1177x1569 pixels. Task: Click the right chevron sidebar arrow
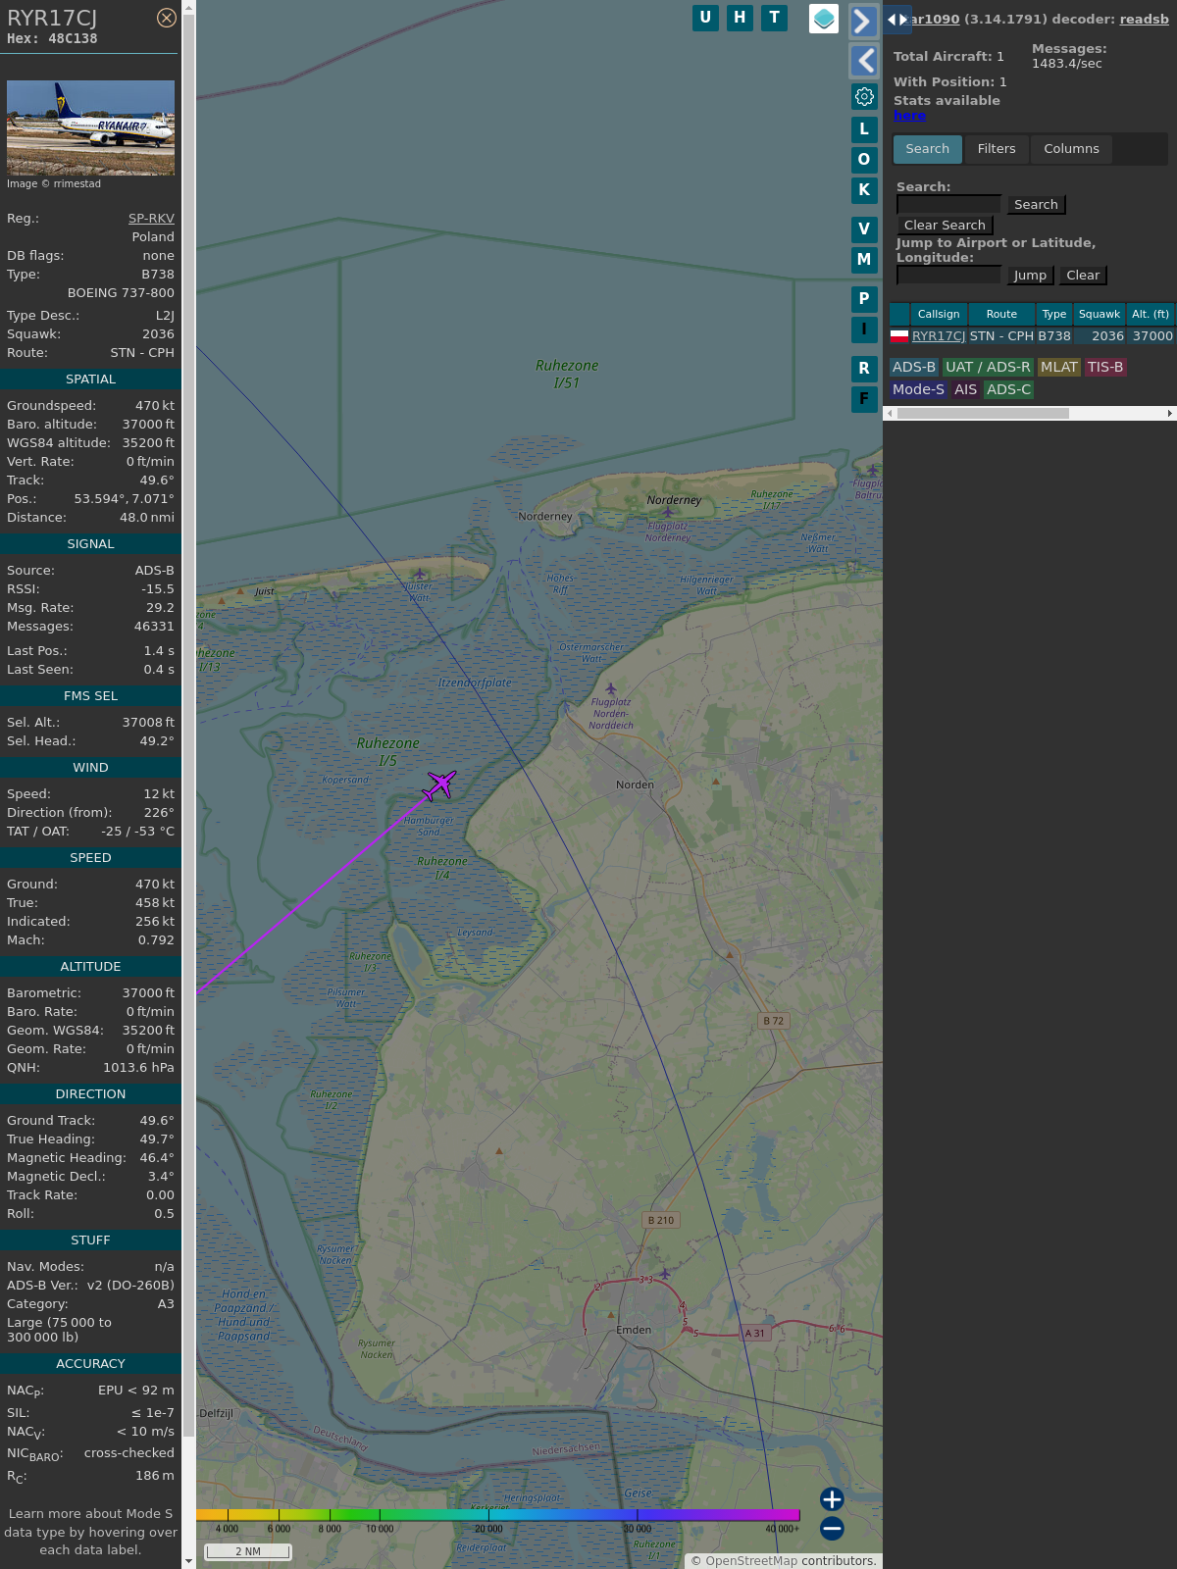click(x=863, y=22)
